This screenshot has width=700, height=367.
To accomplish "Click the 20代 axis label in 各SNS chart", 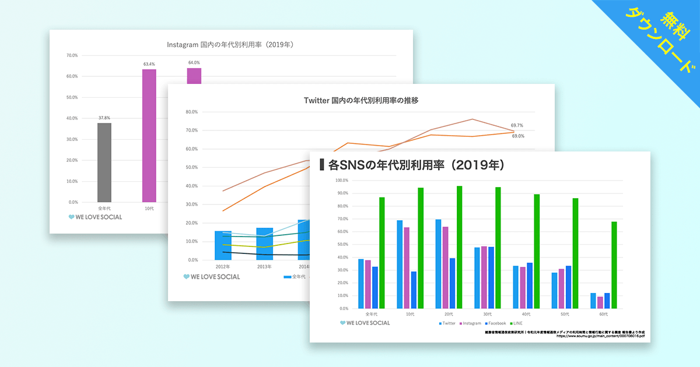I will [449, 315].
